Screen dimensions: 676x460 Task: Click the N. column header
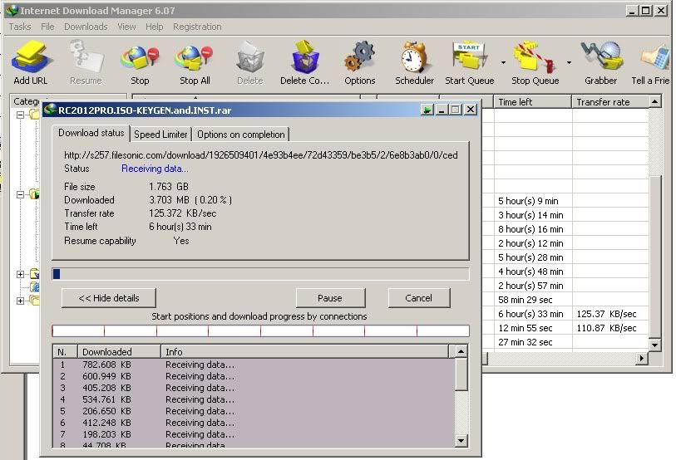point(65,352)
